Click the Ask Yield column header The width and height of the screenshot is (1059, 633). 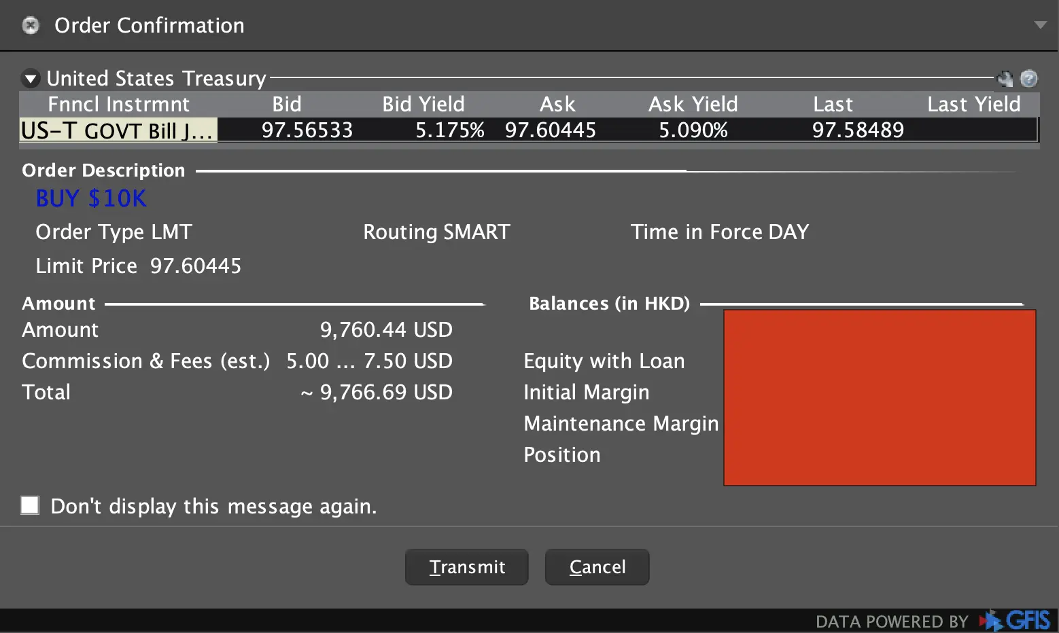click(693, 104)
